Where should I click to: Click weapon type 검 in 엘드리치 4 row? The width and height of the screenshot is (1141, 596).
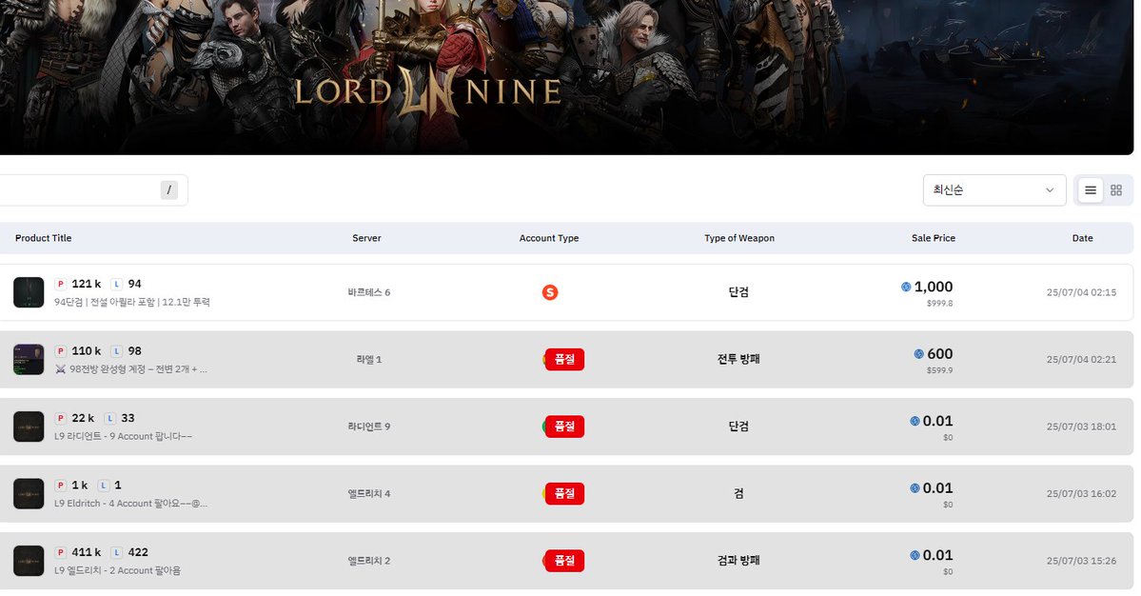tap(738, 493)
